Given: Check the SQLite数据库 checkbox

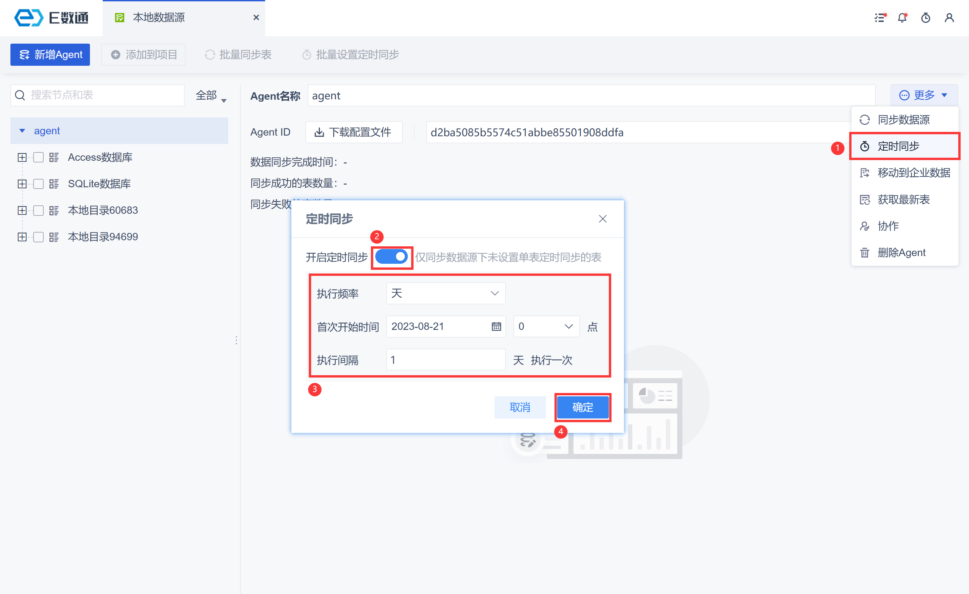Looking at the screenshot, I should pos(39,184).
